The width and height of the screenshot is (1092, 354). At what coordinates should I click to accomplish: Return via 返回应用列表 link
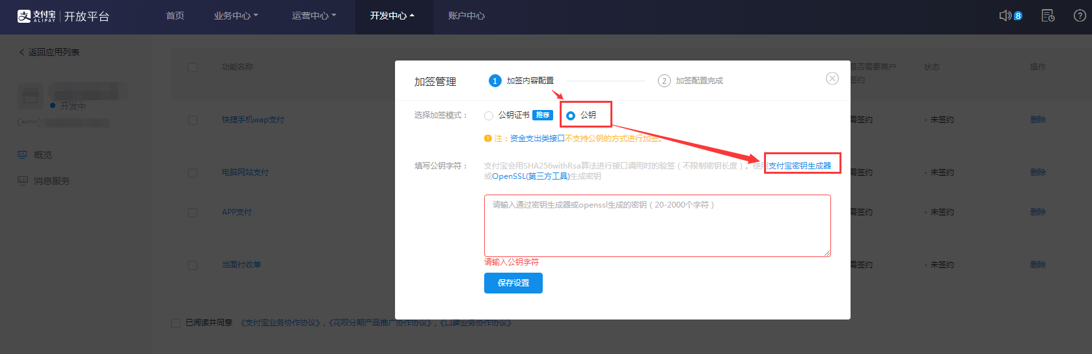pos(54,52)
